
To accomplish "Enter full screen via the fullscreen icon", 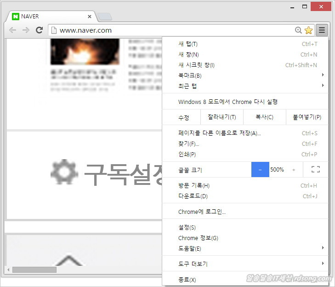I will [x=315, y=170].
